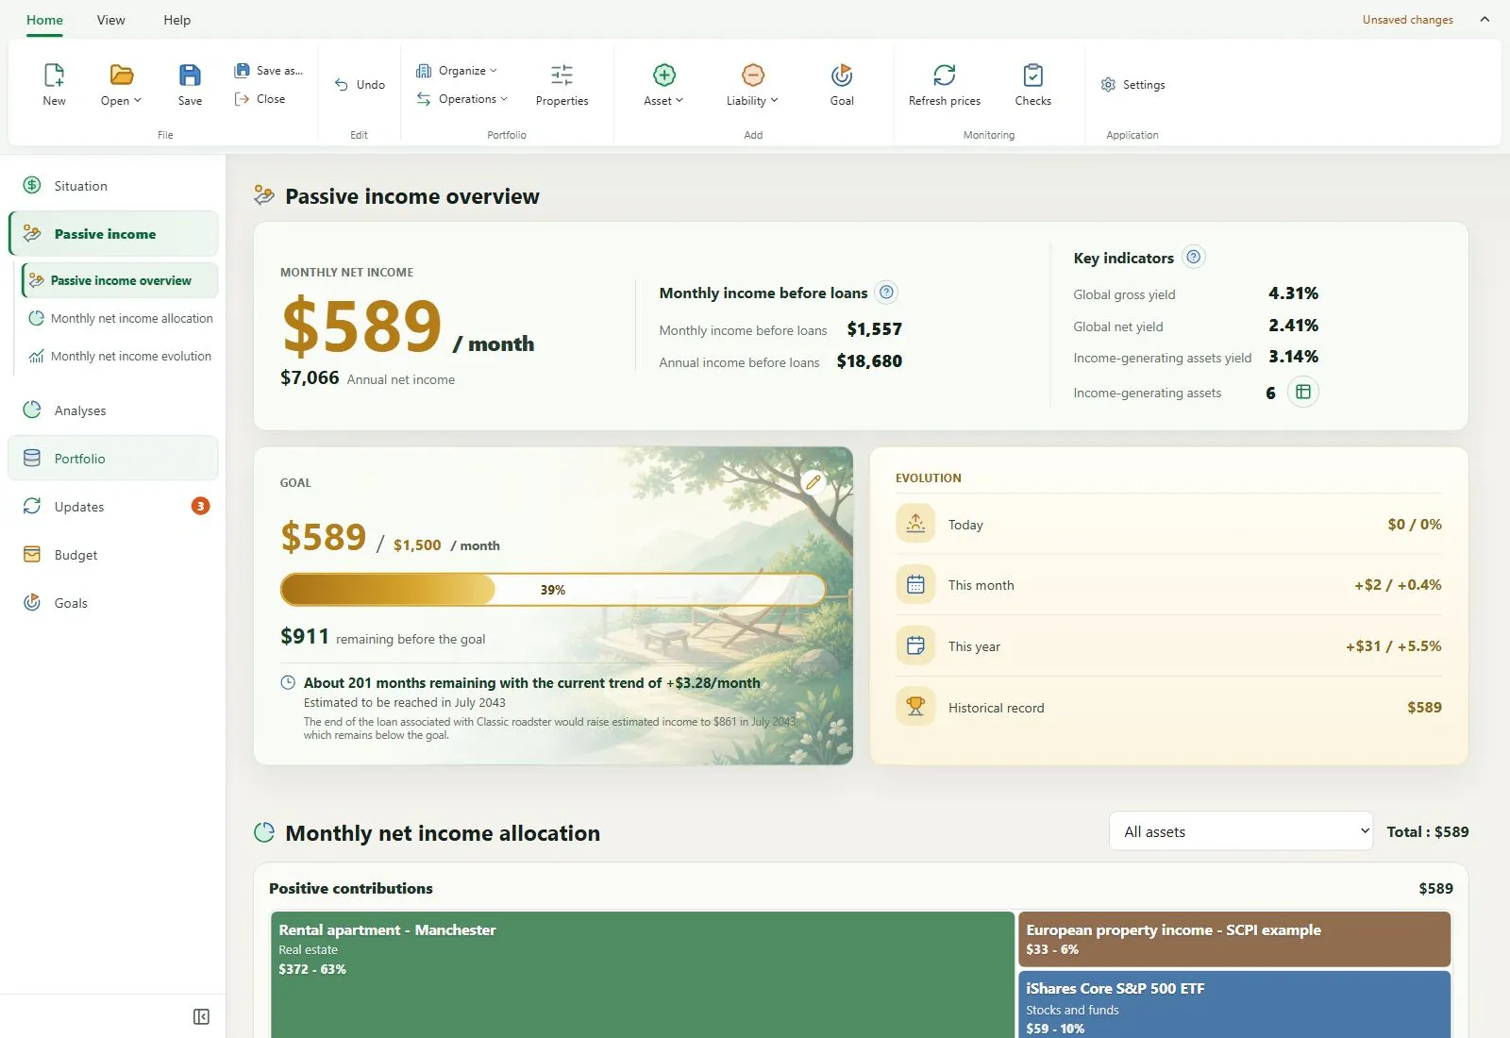Run portfolio Checks

[1032, 85]
